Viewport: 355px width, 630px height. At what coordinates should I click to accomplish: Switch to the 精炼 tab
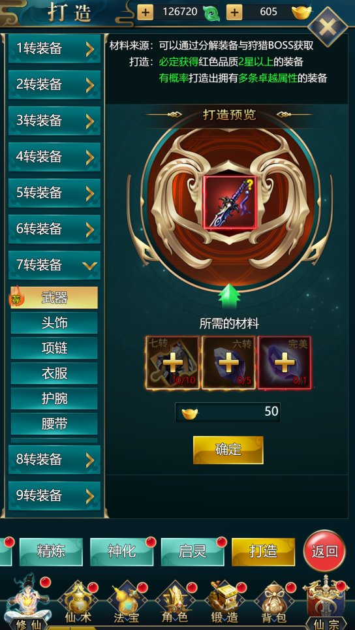pyautogui.click(x=51, y=552)
